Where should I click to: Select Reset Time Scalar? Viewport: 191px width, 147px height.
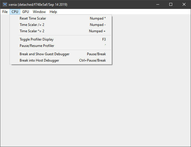(61, 18)
